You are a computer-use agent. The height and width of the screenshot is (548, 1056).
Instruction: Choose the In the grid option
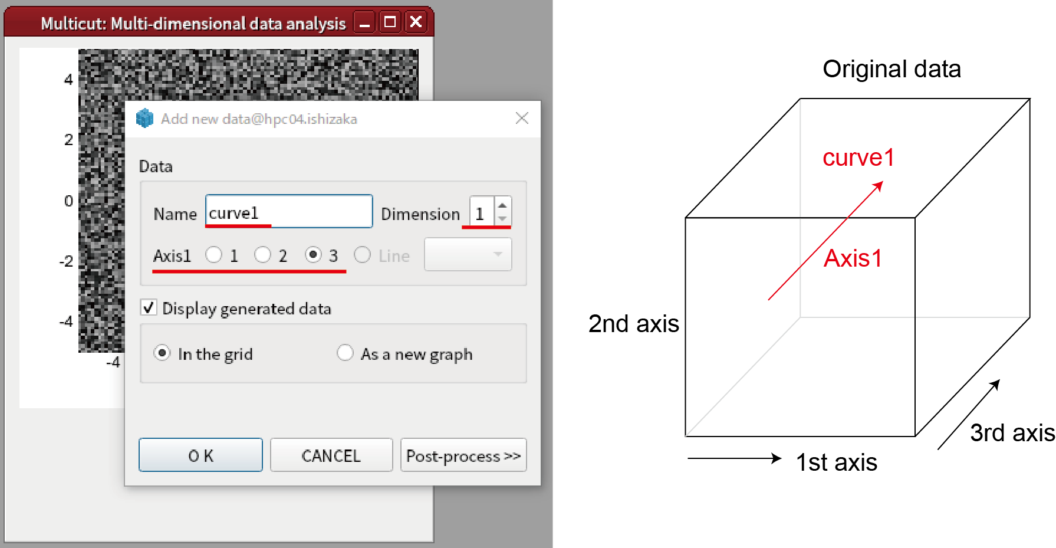coord(162,353)
